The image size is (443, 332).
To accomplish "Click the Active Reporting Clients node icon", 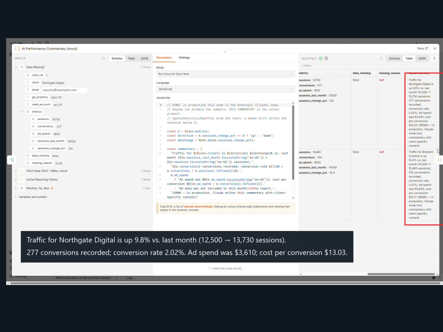I will 22,180.
